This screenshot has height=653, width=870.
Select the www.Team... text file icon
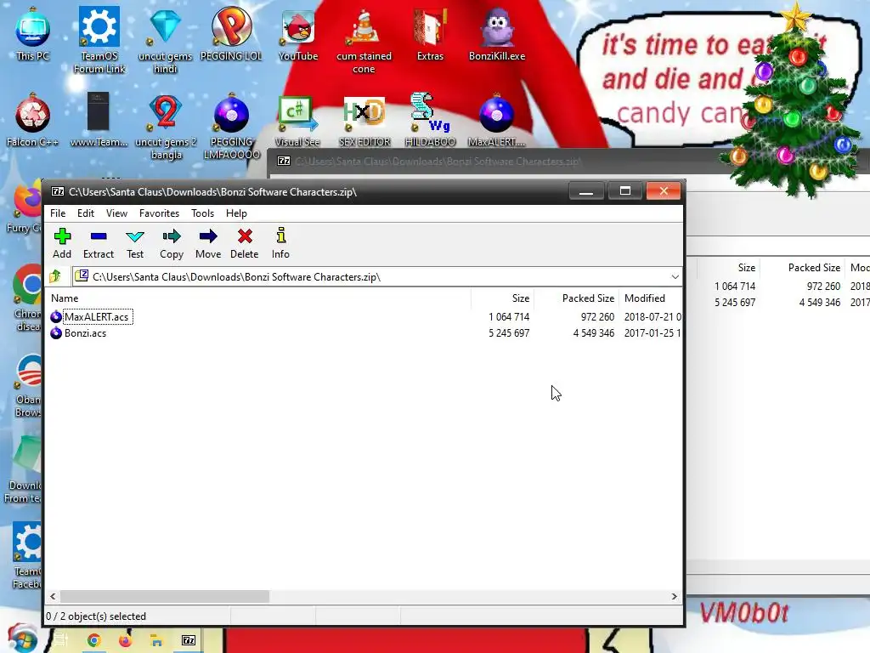(x=99, y=120)
